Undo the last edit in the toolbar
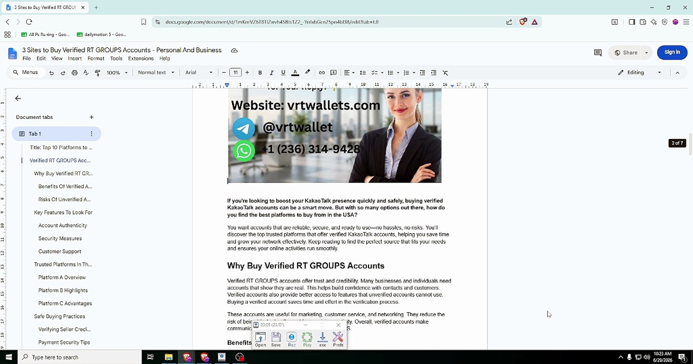 [52, 73]
